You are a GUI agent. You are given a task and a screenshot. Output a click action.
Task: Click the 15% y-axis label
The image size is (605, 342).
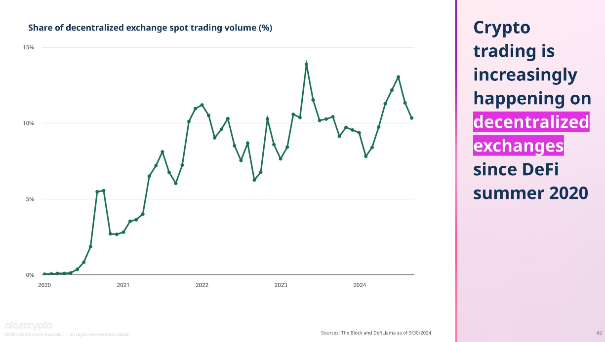[29, 47]
